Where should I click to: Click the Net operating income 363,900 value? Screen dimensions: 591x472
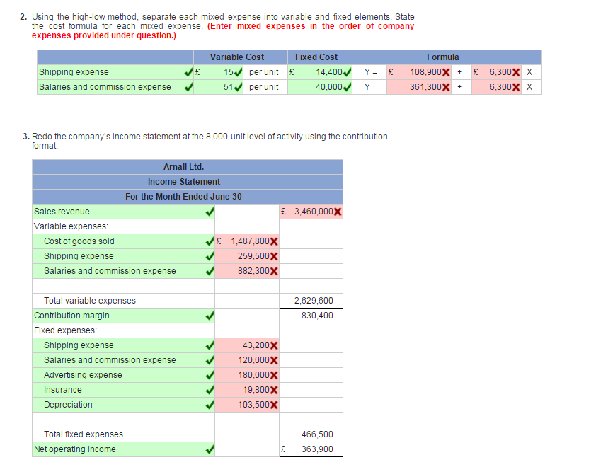(x=317, y=449)
